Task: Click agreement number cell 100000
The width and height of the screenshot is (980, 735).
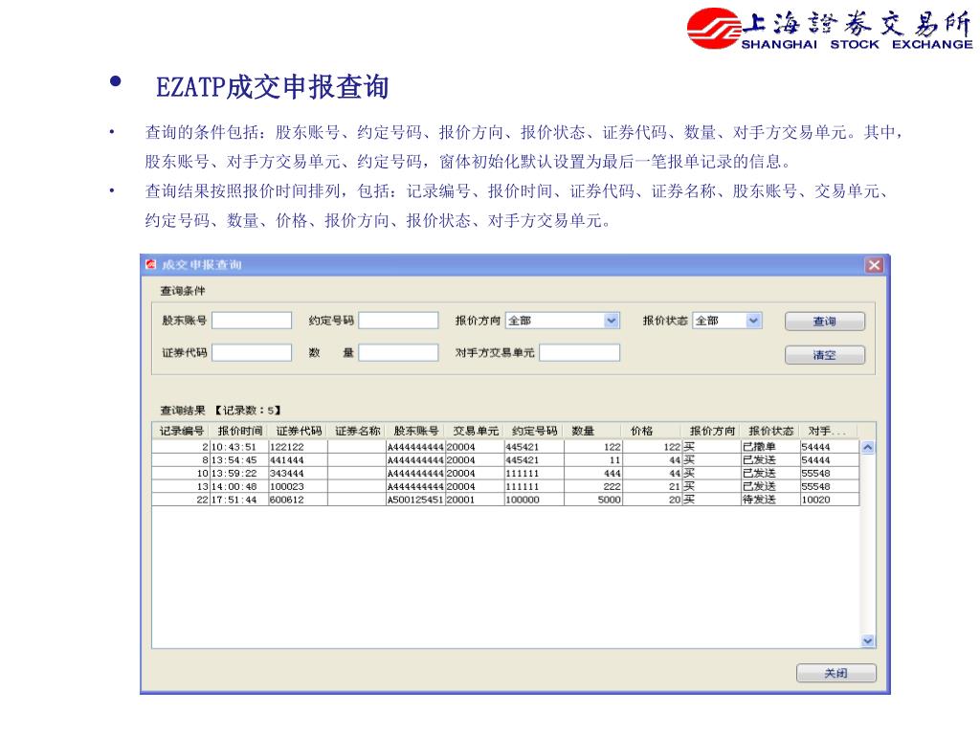Action: pos(534,500)
